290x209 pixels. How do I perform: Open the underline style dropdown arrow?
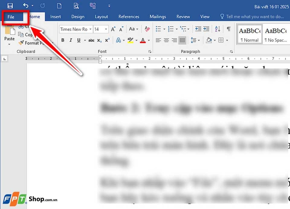85,40
